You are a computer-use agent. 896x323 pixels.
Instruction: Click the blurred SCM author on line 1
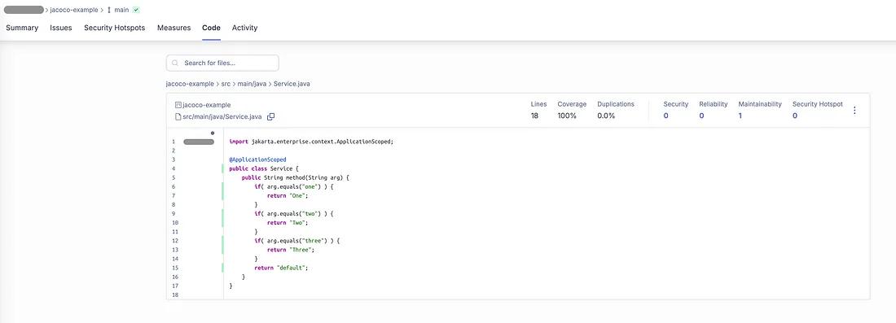(x=198, y=142)
